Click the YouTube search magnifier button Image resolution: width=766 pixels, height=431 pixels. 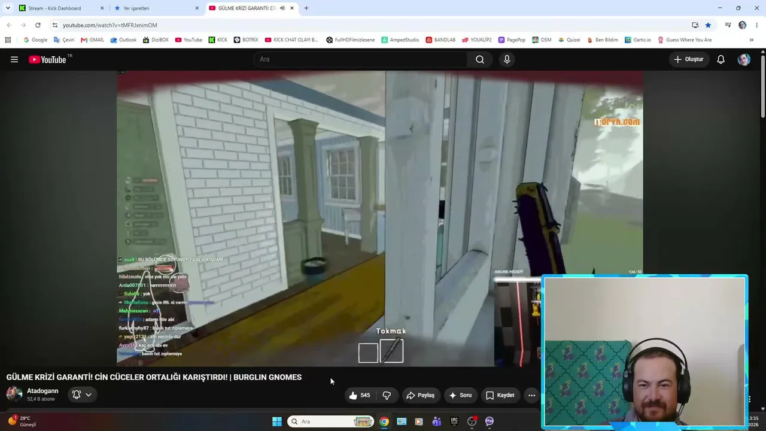480,59
